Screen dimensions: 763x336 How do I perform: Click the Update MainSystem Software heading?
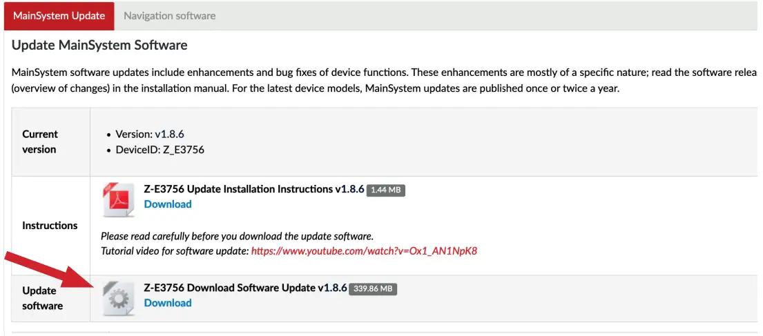[99, 46]
